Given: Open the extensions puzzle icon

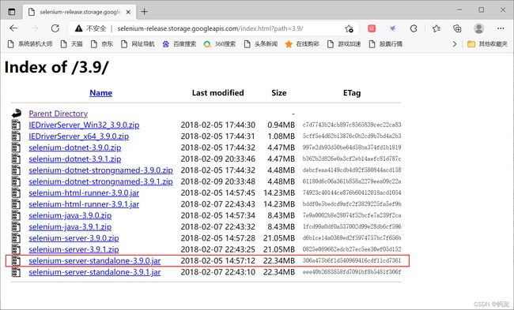Looking at the screenshot, I should pos(414,28).
